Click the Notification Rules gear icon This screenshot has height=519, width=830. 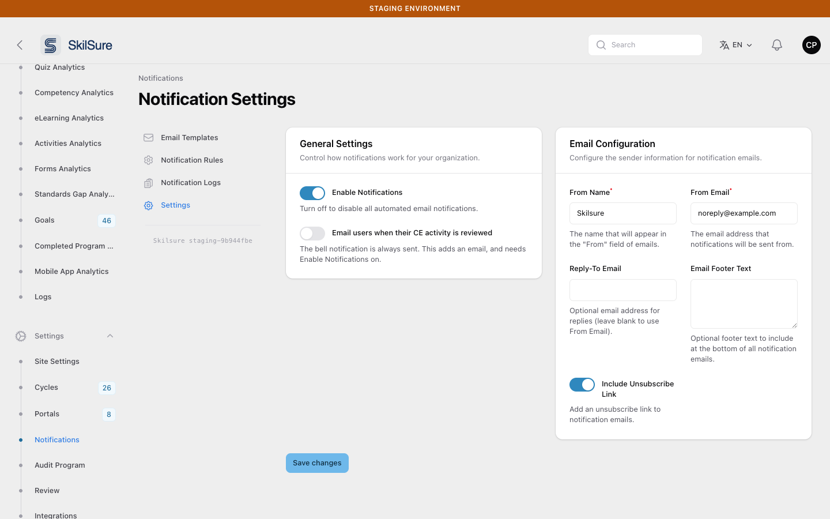149,160
